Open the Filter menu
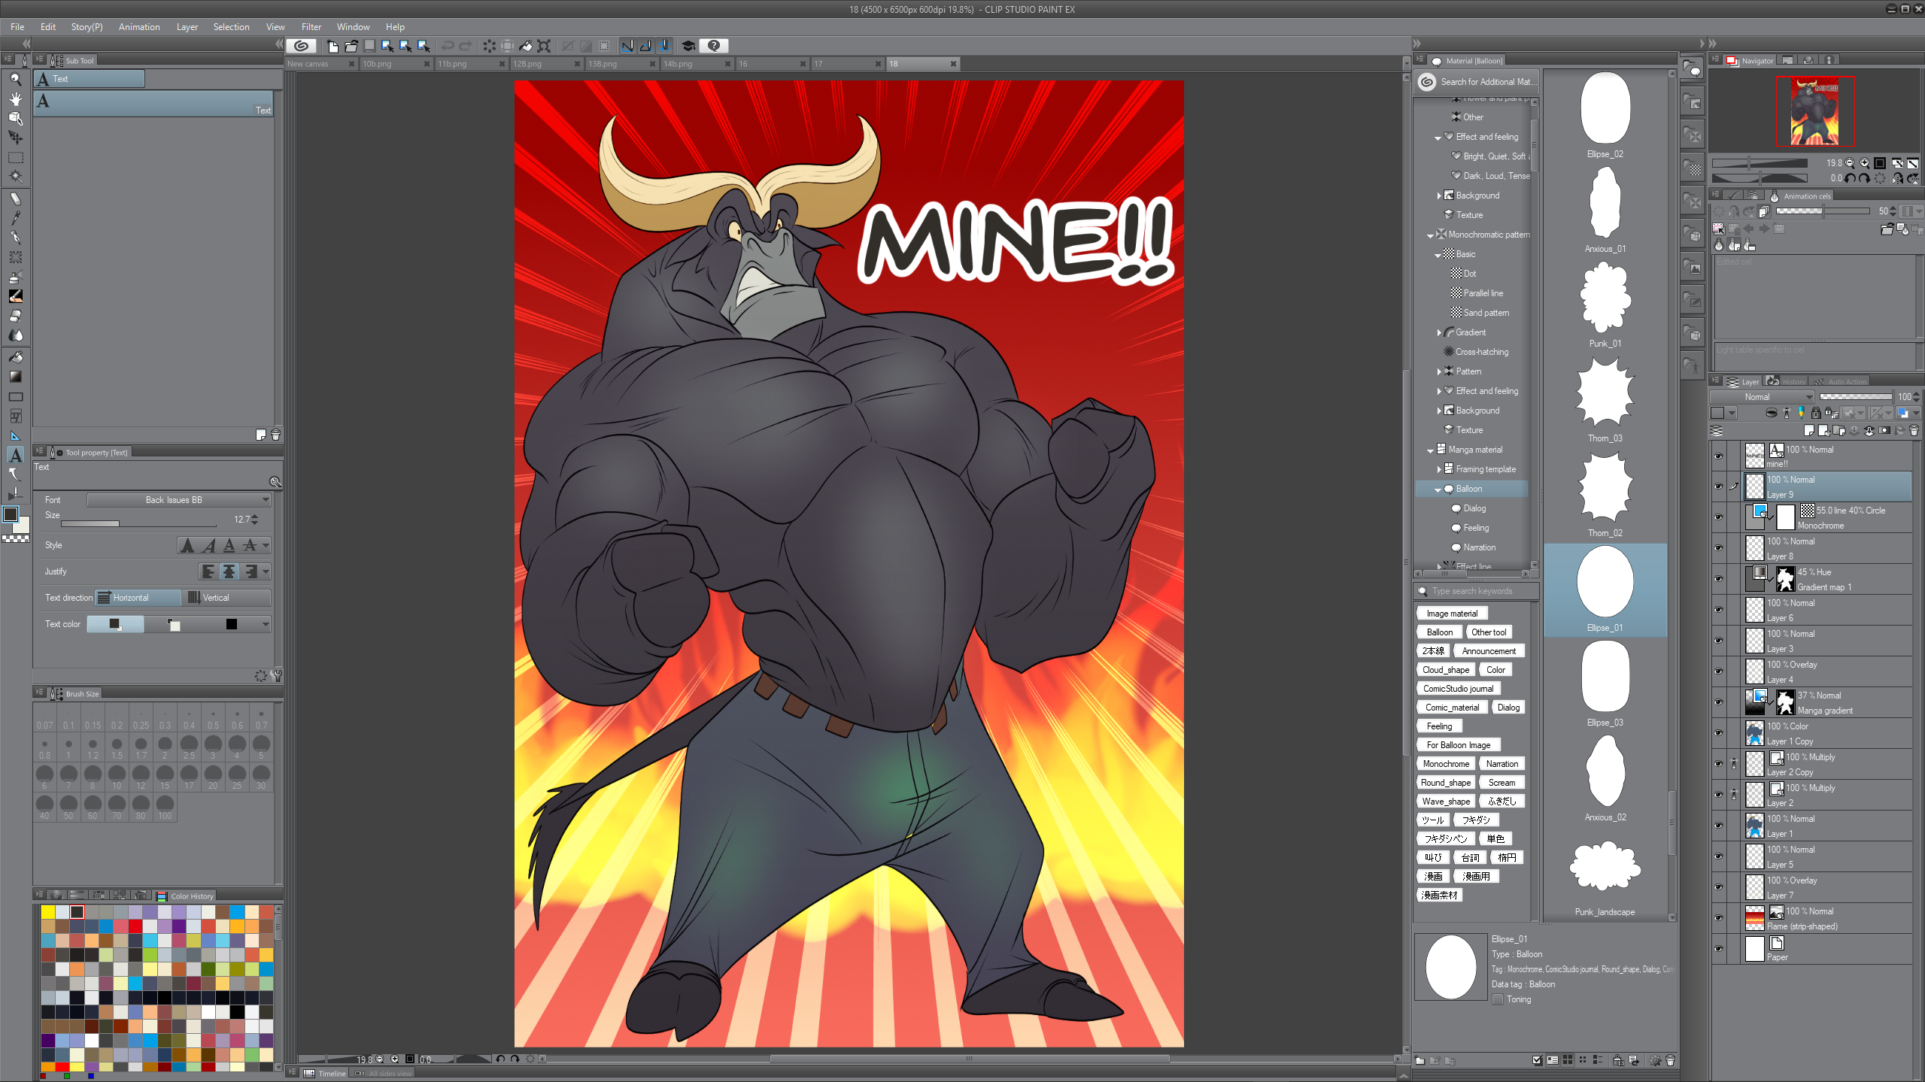The height and width of the screenshot is (1082, 1925). click(311, 26)
